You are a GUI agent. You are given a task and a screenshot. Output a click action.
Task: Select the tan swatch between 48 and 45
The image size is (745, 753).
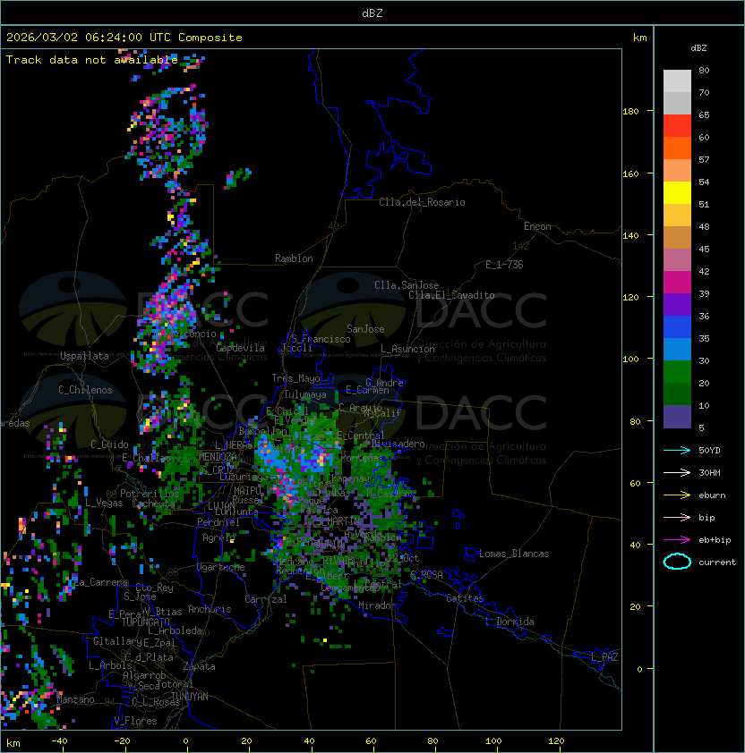click(x=677, y=238)
